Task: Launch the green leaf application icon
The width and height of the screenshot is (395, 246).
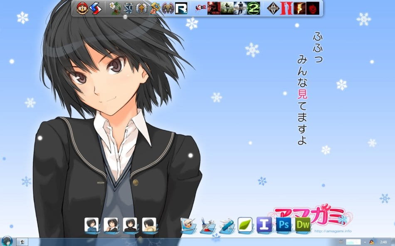Action: [245, 225]
